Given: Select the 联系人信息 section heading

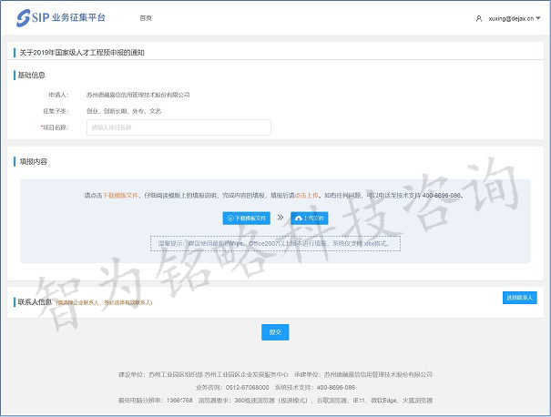Looking at the screenshot, I should tap(35, 300).
